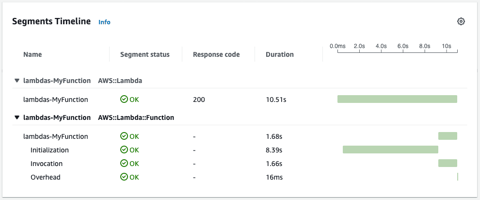Collapse the AWS::Lambda segment group
Image resolution: width=480 pixels, height=200 pixels.
(17, 81)
